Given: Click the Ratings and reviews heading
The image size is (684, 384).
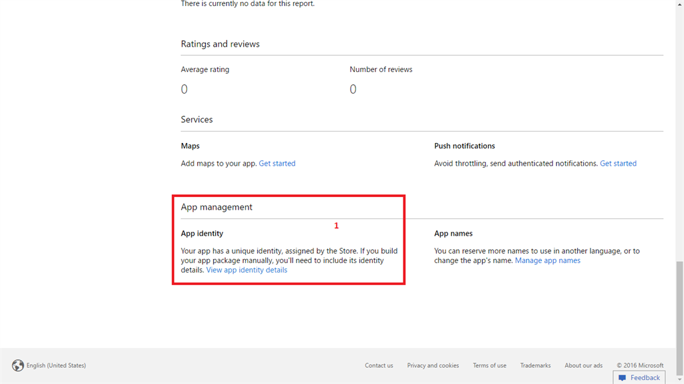Looking at the screenshot, I should point(220,44).
